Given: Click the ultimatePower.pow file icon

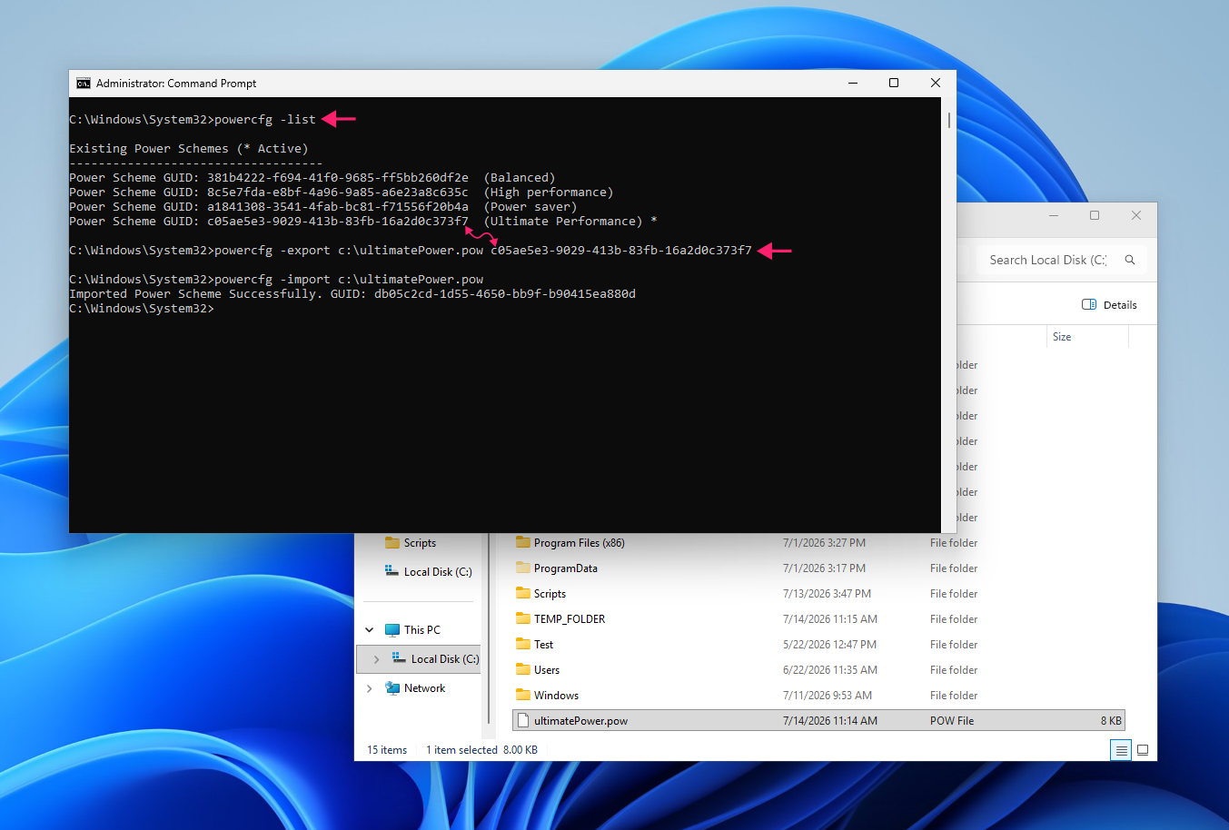Looking at the screenshot, I should [523, 721].
